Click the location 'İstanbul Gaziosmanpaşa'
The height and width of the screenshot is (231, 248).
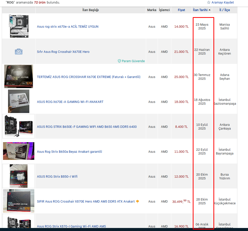225,102
